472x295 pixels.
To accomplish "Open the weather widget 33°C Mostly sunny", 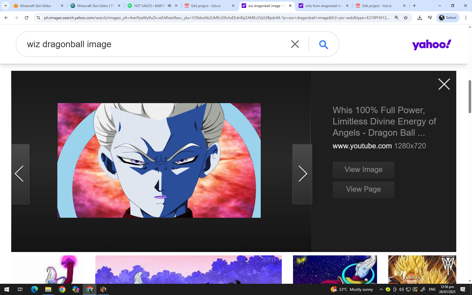I will coord(352,289).
